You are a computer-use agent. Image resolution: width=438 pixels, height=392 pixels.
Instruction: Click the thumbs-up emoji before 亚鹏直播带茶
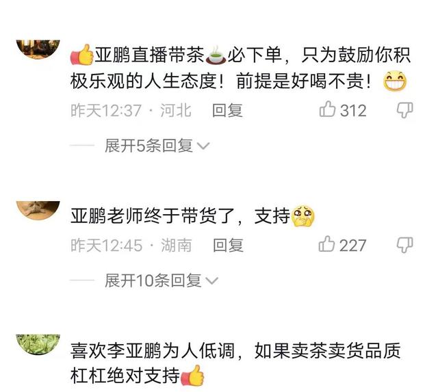coord(82,55)
